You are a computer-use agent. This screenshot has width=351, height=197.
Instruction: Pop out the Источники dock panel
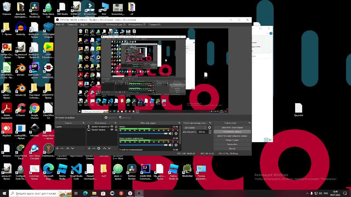(x=116, y=123)
